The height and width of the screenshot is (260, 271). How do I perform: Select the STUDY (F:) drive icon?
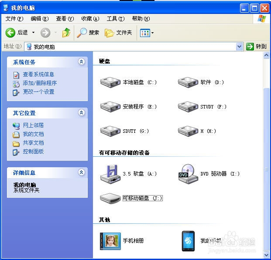[188, 107]
